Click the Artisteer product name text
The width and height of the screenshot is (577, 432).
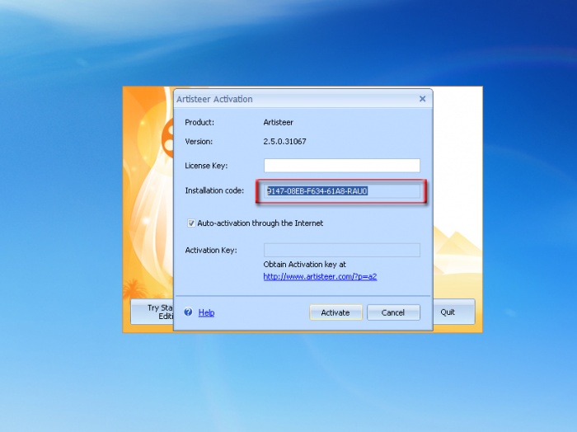coord(279,123)
